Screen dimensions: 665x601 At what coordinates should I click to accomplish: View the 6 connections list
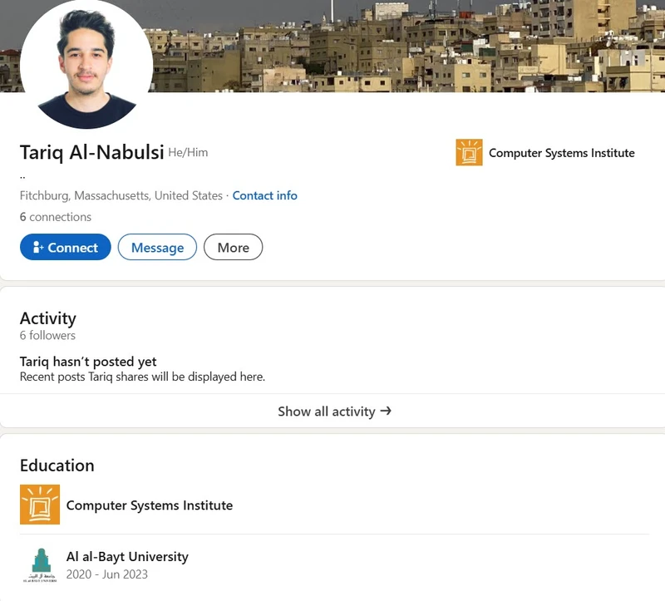[x=56, y=217]
